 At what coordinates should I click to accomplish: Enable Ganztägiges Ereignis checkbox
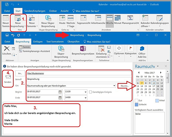[x=91, y=92]
